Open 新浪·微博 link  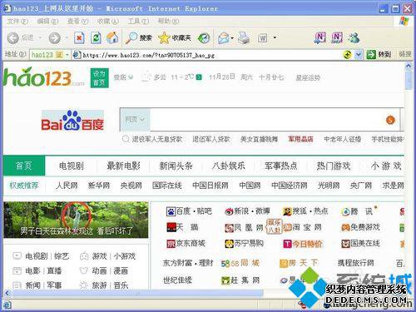coord(247,211)
